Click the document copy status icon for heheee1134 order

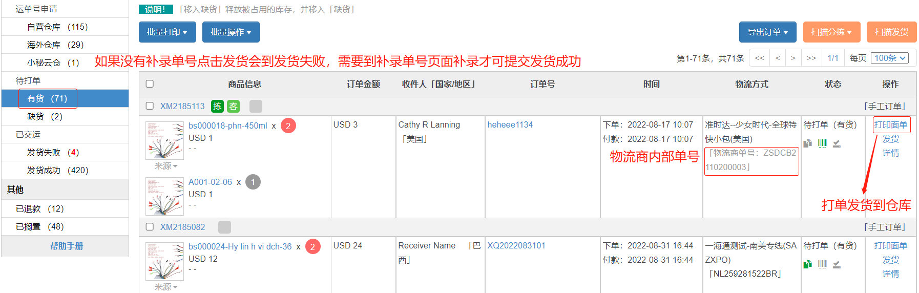(x=808, y=143)
